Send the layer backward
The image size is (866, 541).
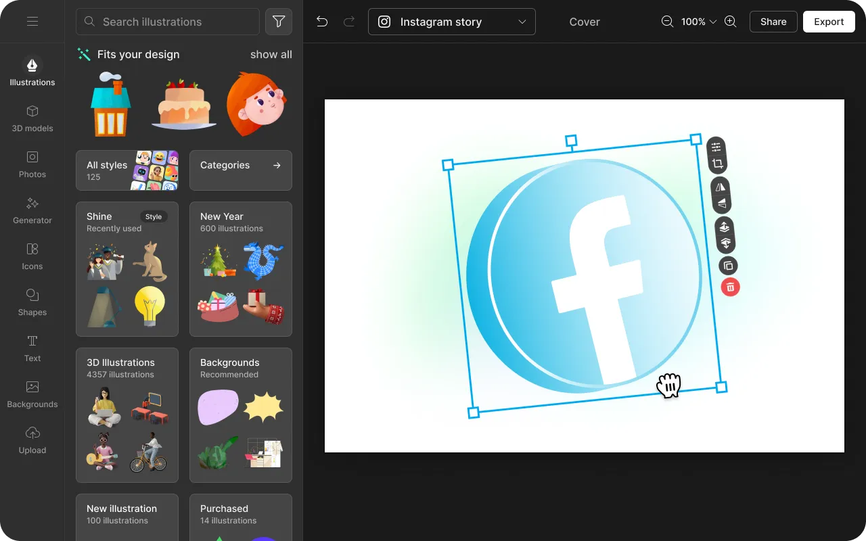[x=726, y=243]
